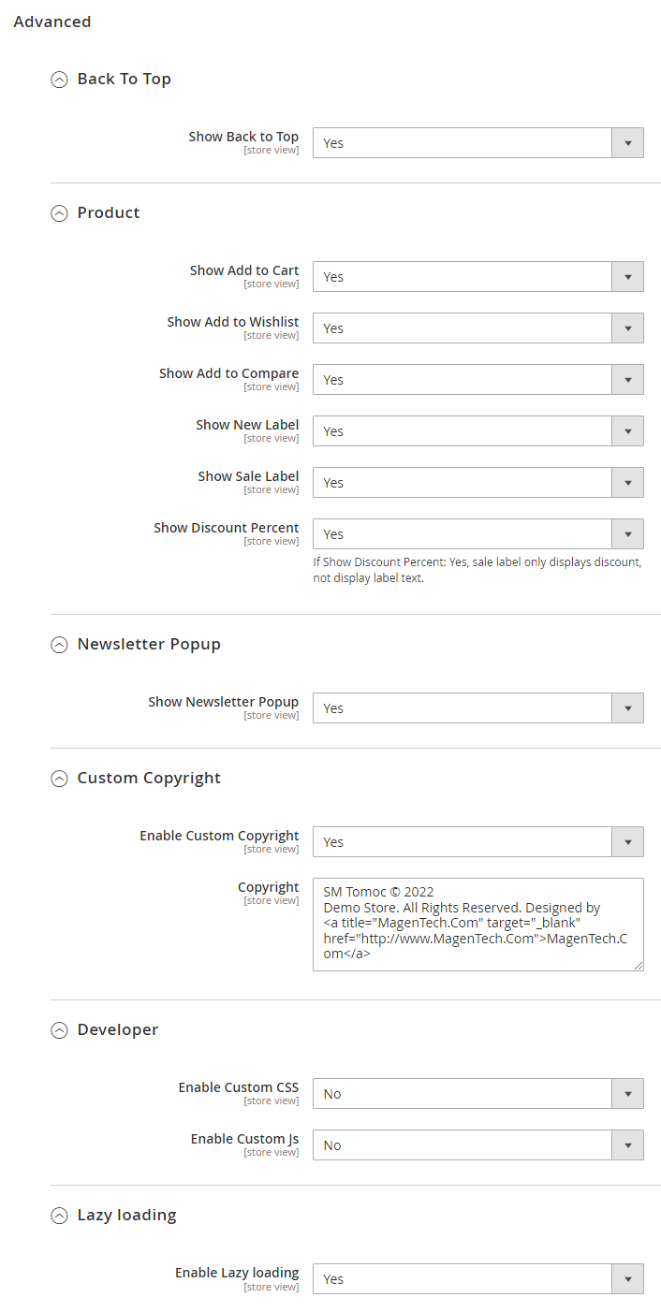
Task: Open the Show Sale Label dropdown
Action: (x=477, y=483)
